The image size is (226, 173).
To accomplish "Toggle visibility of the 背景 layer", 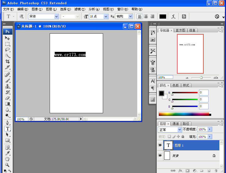I will (160, 156).
